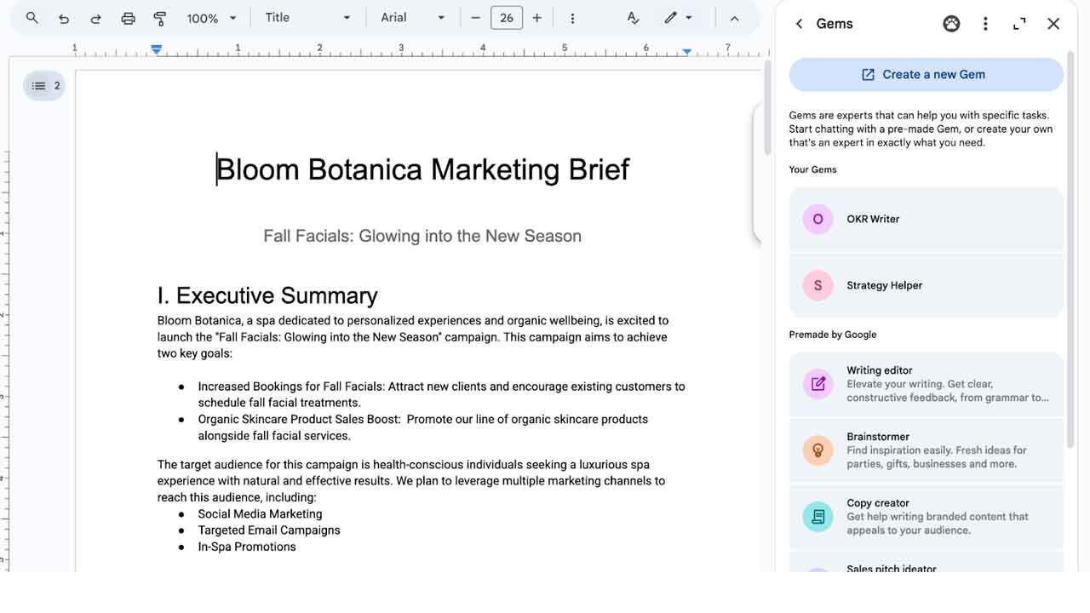The width and height of the screenshot is (1090, 613).
Task: Print the marketing brief
Action: tap(127, 17)
